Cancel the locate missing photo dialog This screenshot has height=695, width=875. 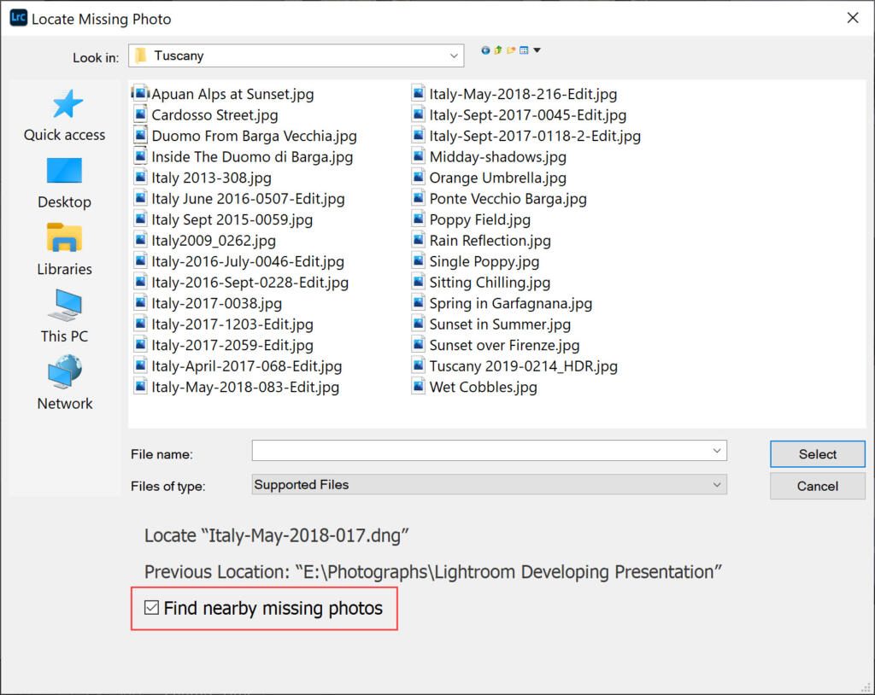(x=817, y=486)
